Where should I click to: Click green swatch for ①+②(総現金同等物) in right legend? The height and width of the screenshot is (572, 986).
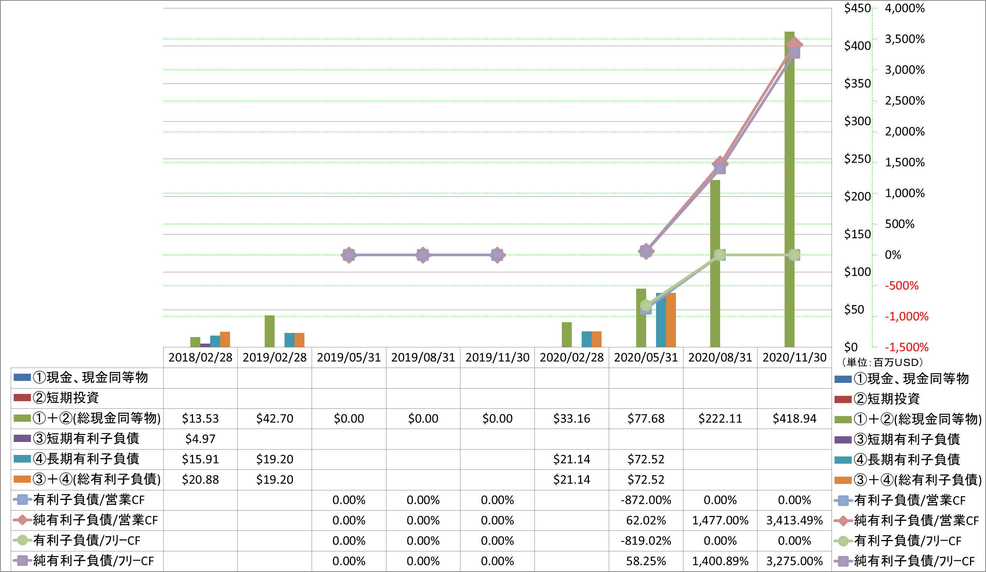pyautogui.click(x=843, y=419)
